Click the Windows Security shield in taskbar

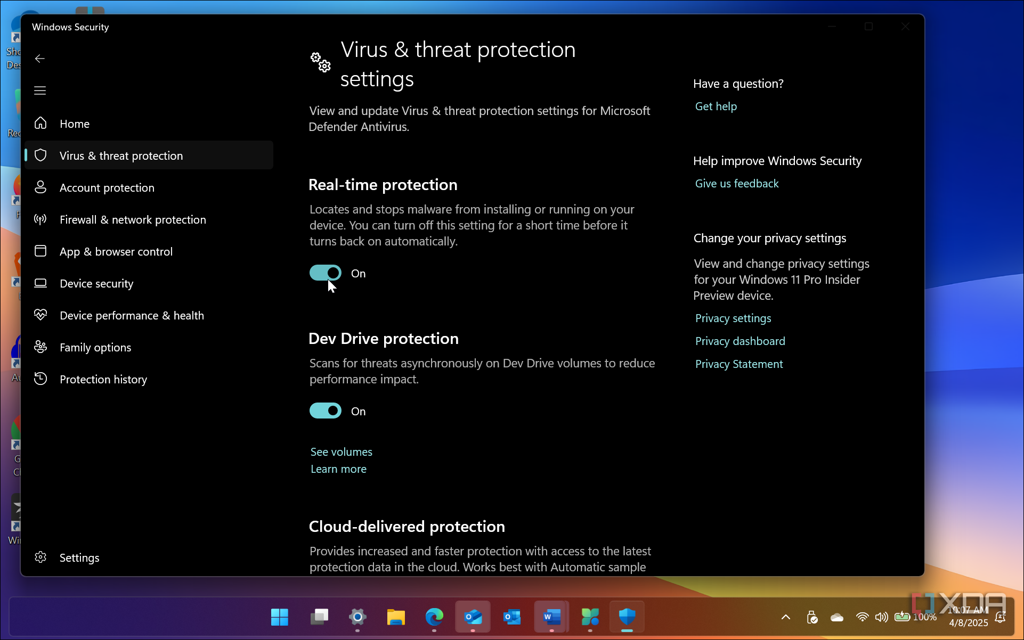tap(627, 617)
